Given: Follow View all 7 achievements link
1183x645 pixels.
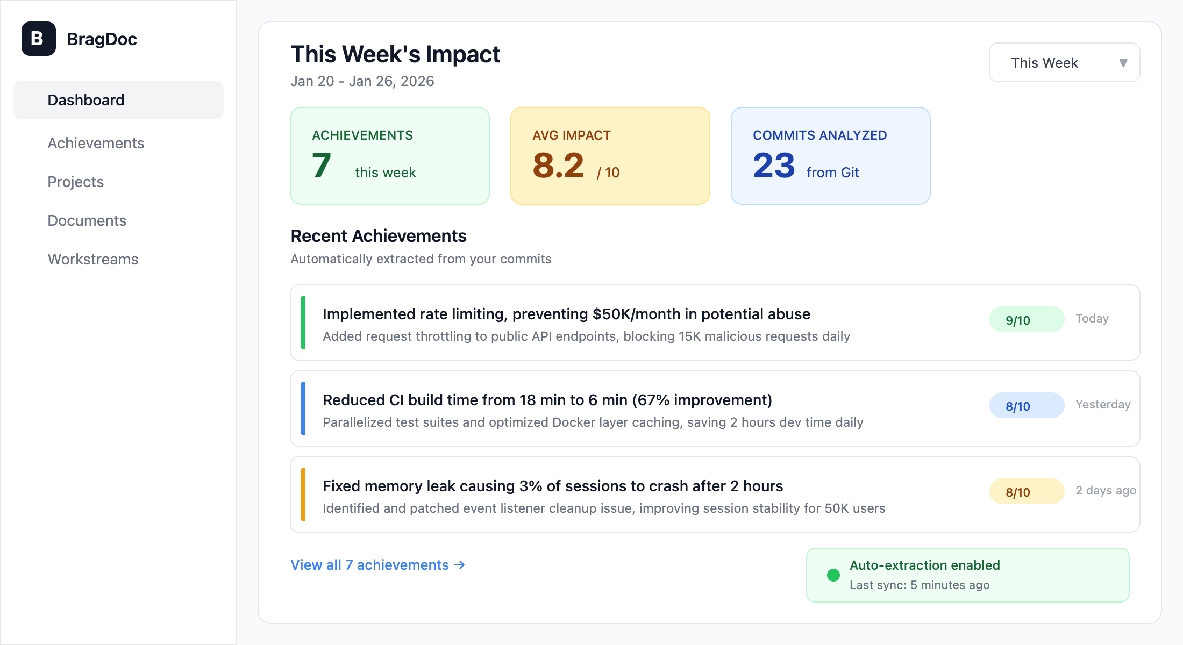Looking at the screenshot, I should pyautogui.click(x=377, y=565).
